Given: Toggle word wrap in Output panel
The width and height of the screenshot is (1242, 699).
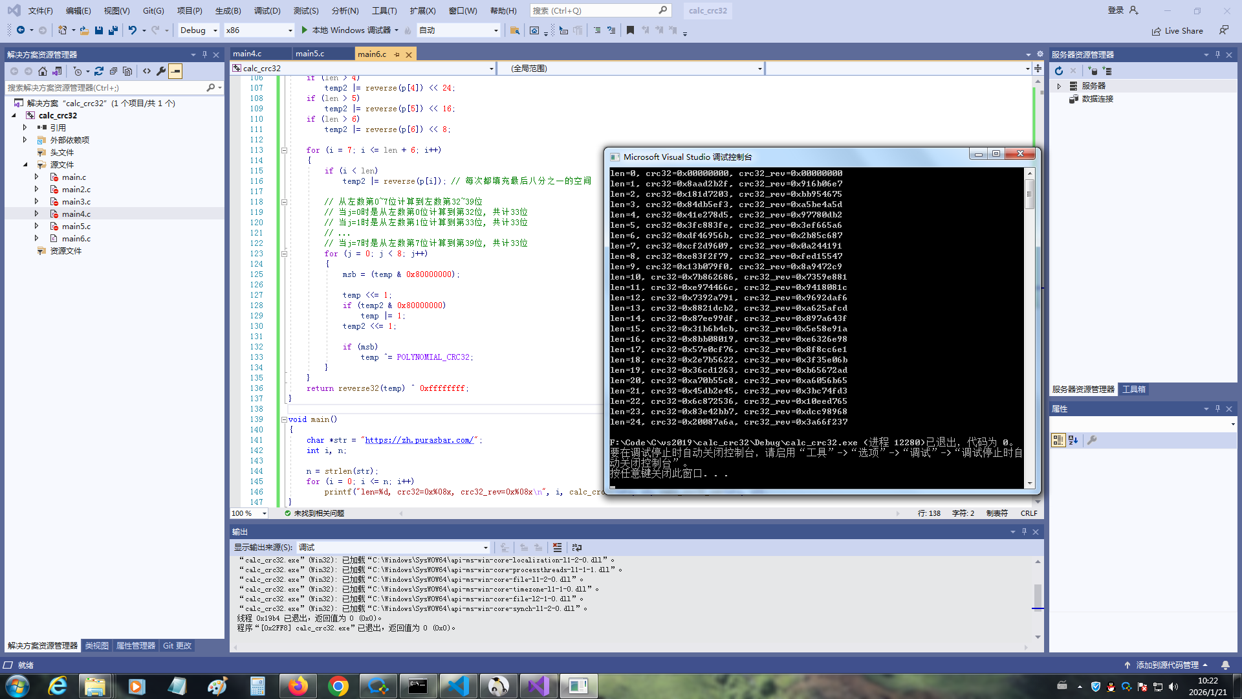Looking at the screenshot, I should (x=576, y=548).
